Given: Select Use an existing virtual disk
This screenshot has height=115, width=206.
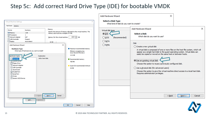Looking at the screenshot, I should coord(135,60).
